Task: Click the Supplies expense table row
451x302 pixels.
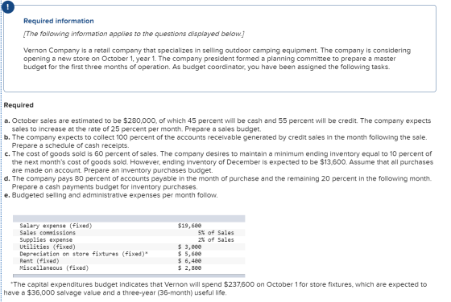Action: point(129,240)
